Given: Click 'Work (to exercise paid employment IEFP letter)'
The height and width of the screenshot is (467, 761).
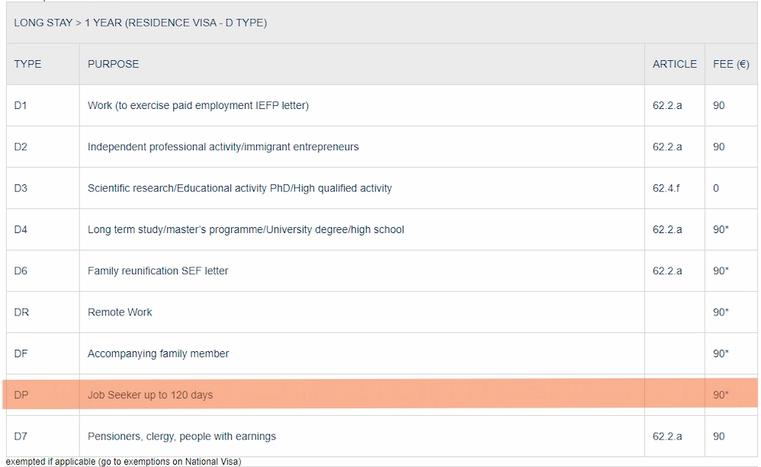Looking at the screenshot, I should tap(198, 105).
